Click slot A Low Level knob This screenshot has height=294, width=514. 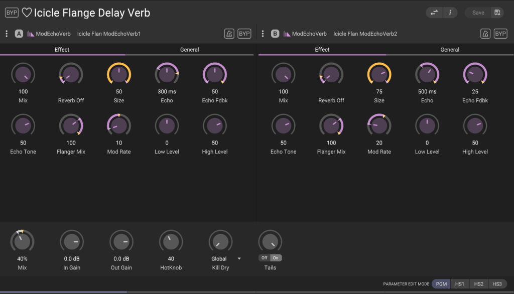(167, 125)
